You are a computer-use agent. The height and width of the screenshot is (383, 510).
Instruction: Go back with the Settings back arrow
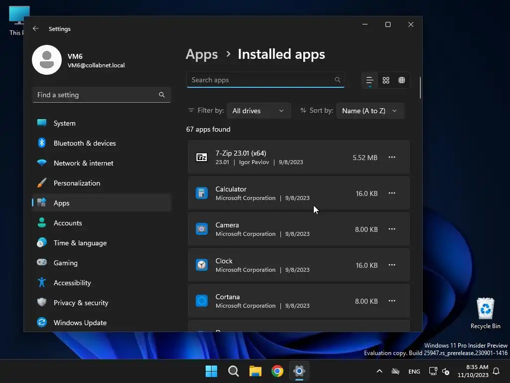pos(36,28)
